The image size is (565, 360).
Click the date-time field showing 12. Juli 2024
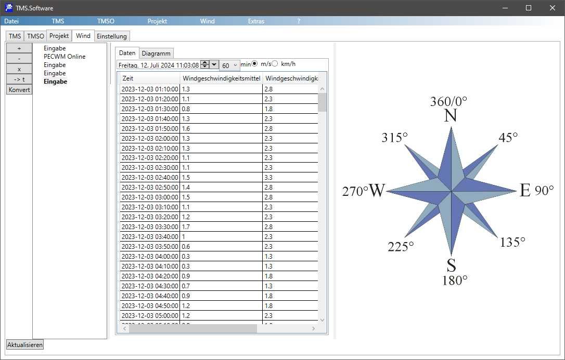tap(159, 65)
